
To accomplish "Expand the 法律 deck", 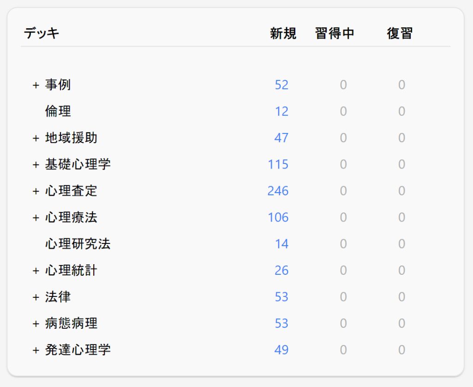I will 36,297.
